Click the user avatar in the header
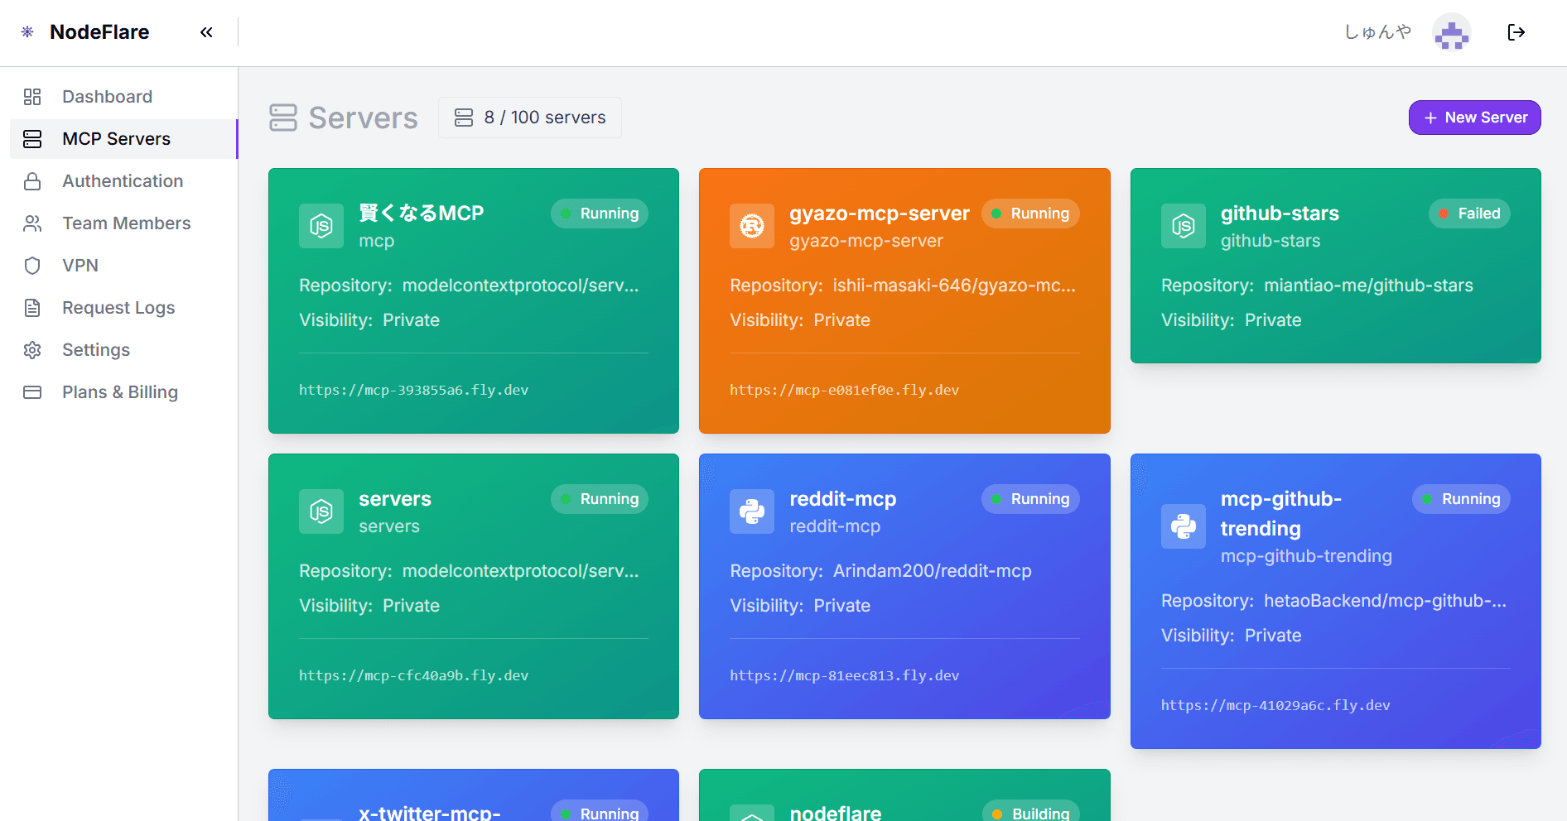 (1452, 32)
